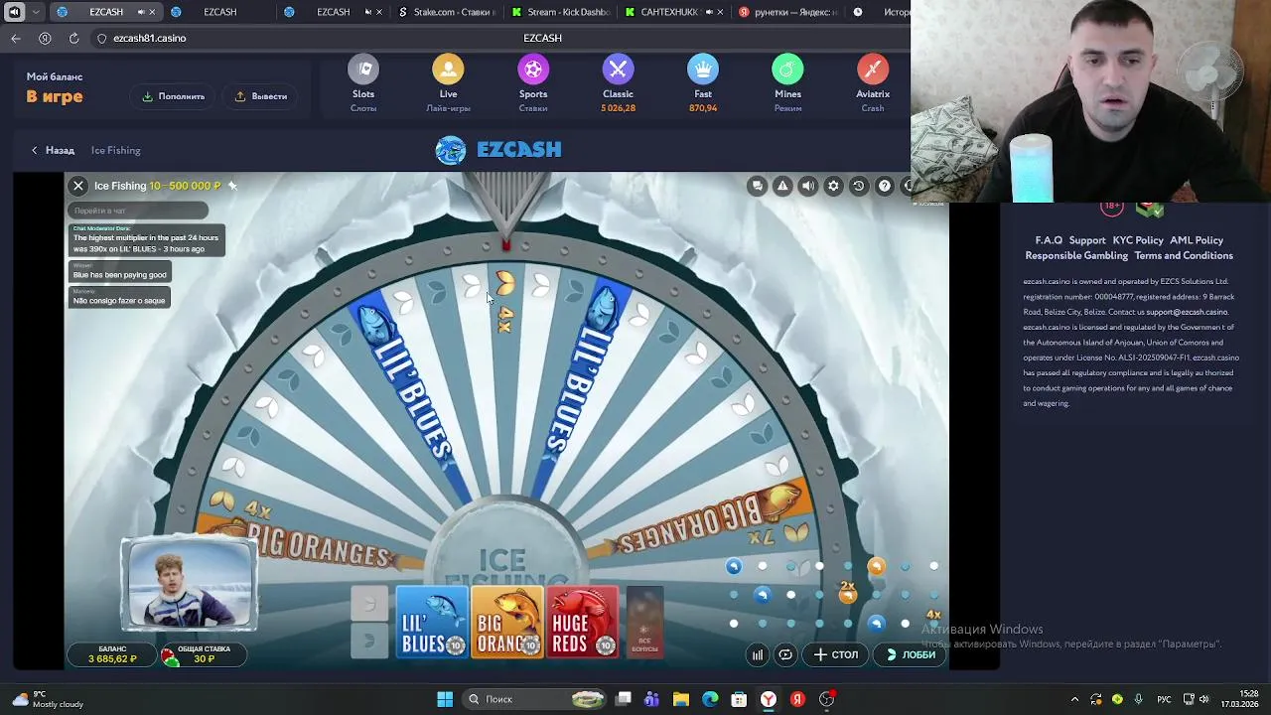Image resolution: width=1271 pixels, height=715 pixels.
Task: Reload the page in browser
Action: (73, 38)
